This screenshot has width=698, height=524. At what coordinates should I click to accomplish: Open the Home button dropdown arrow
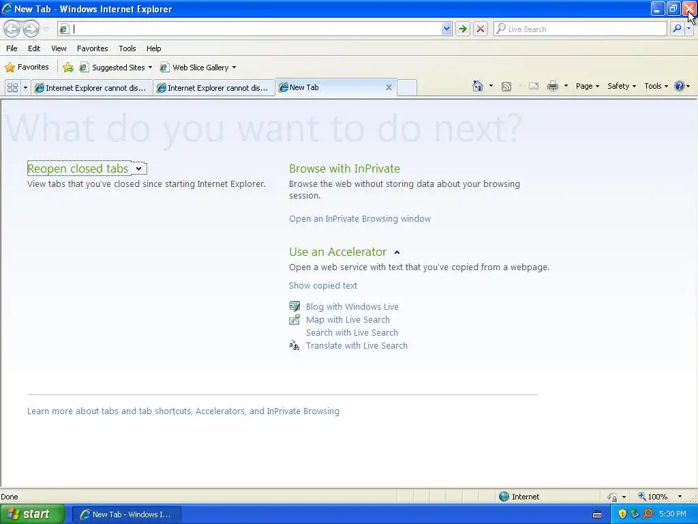point(491,86)
